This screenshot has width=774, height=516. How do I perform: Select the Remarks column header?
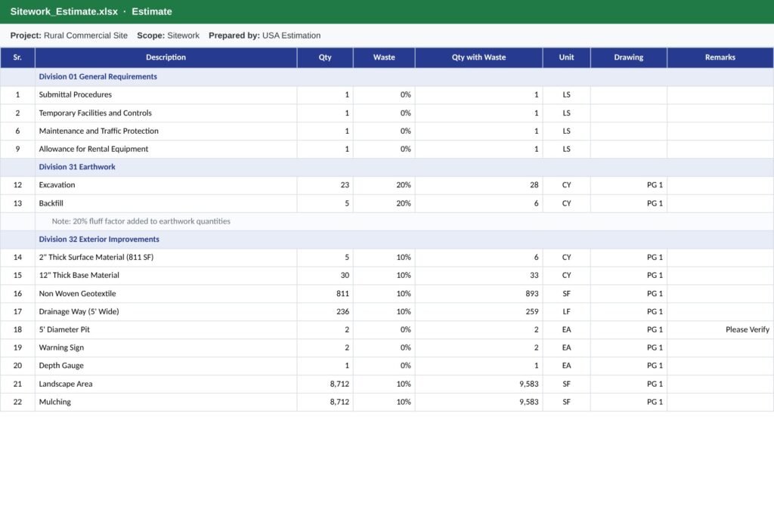[x=720, y=57]
